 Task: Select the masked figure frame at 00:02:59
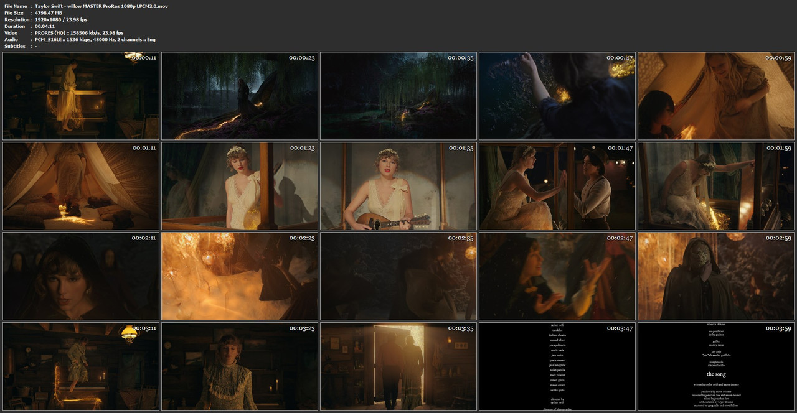click(716, 276)
